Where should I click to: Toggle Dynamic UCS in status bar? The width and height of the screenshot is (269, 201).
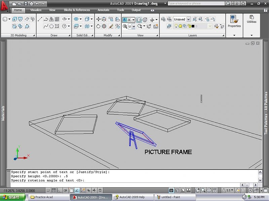pyautogui.click(x=83, y=190)
